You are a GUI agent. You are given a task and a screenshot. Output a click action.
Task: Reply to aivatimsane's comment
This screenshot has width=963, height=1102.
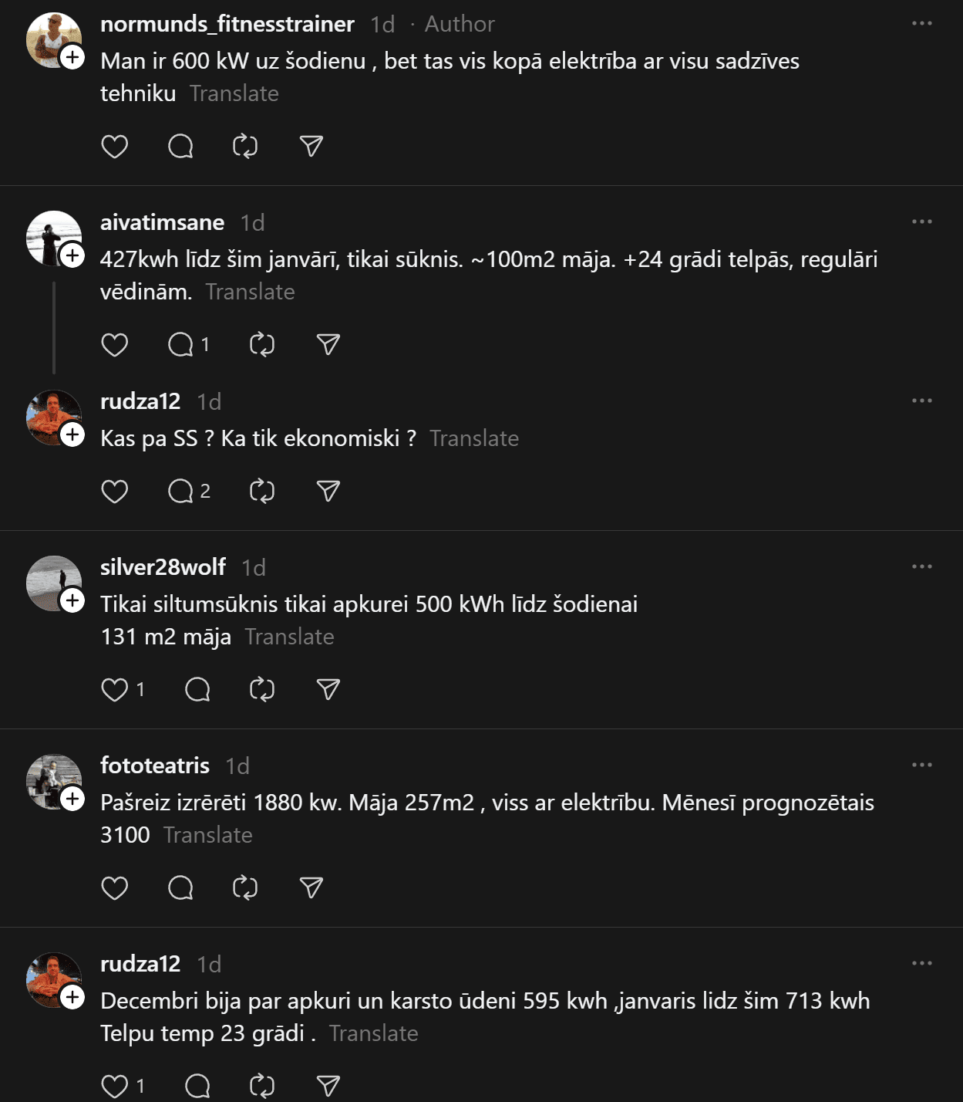coord(181,345)
